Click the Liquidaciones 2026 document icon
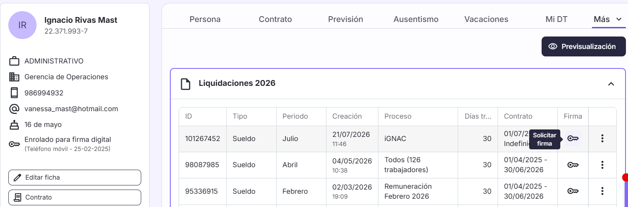Image resolution: width=628 pixels, height=207 pixels. (185, 84)
